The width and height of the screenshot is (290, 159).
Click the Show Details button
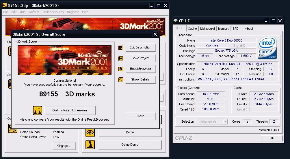point(141,79)
